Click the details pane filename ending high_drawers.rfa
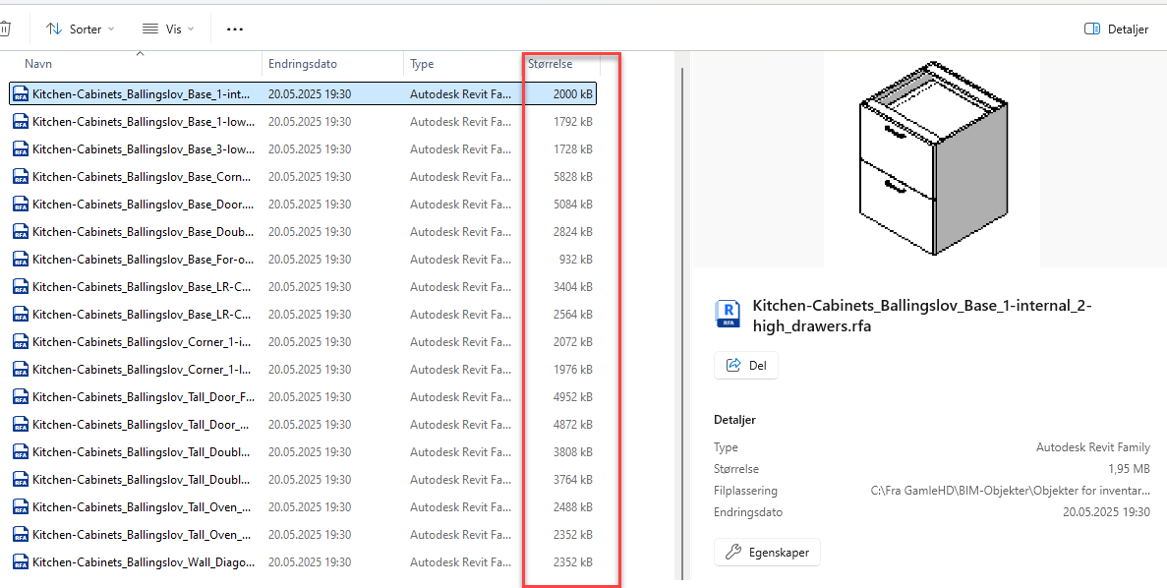The image size is (1167, 588). (x=922, y=316)
